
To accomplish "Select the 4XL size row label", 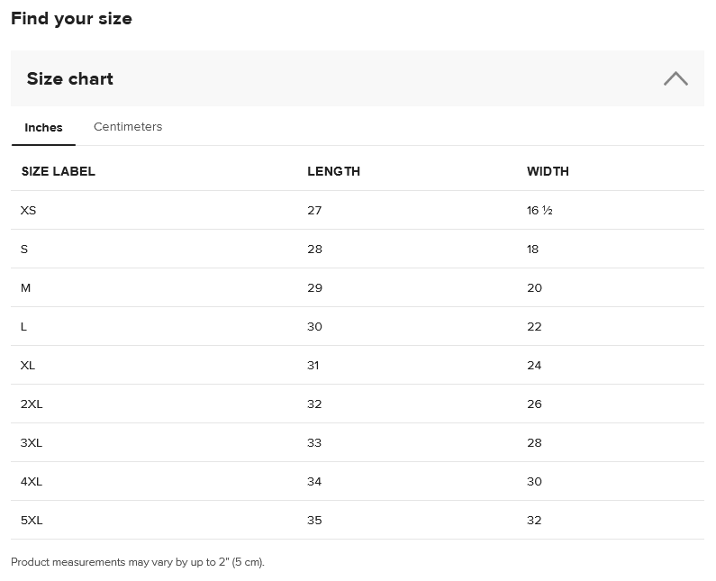I will click(x=32, y=481).
